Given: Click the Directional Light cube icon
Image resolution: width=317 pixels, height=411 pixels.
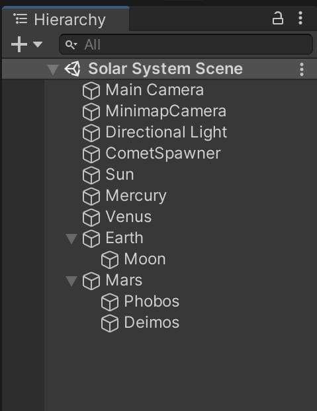Looking at the screenshot, I should click(x=91, y=133).
